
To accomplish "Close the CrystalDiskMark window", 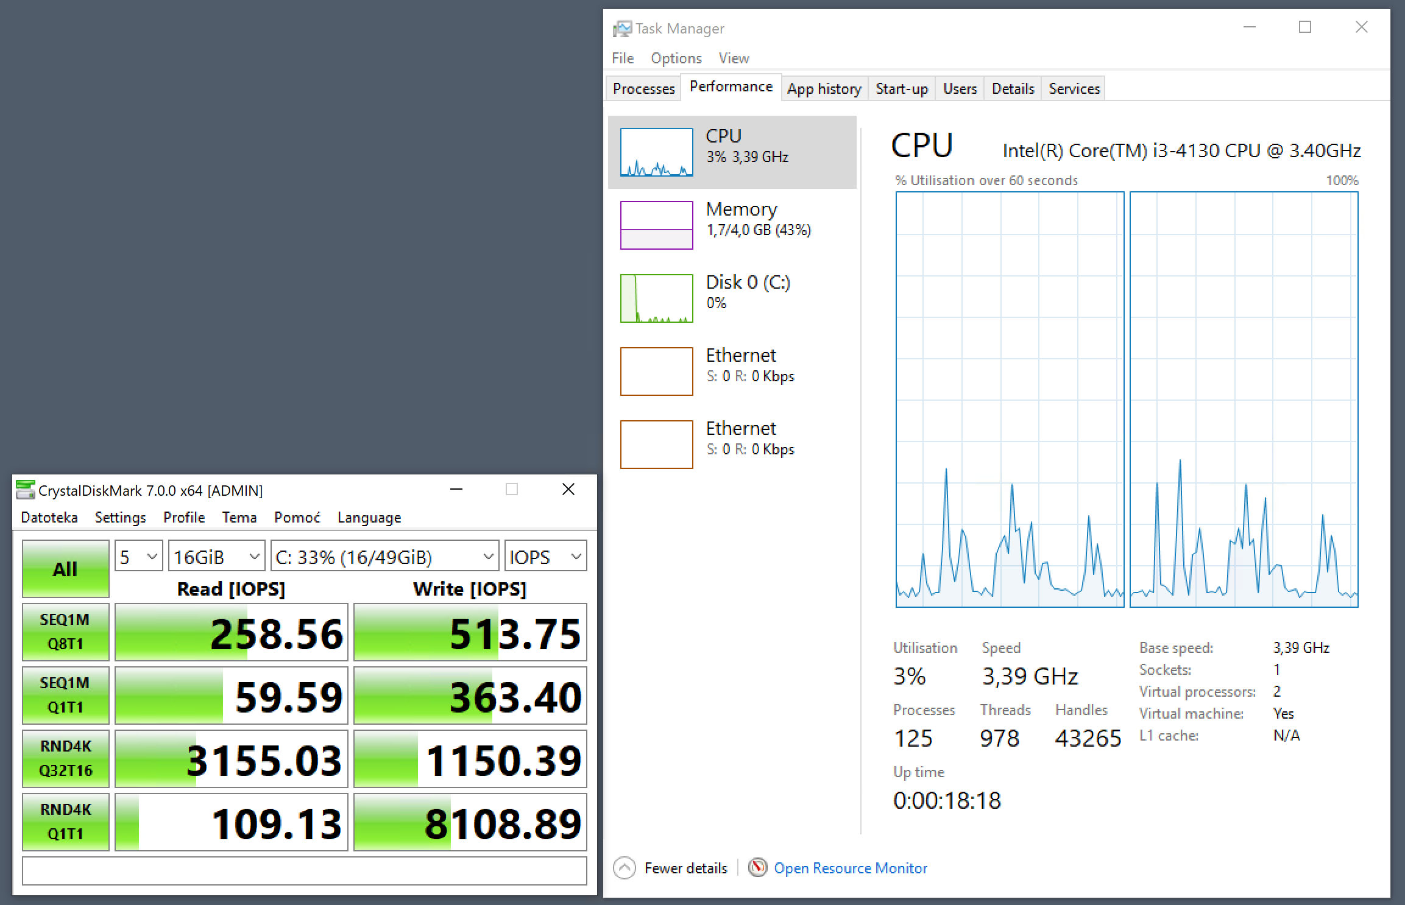I will tap(568, 490).
